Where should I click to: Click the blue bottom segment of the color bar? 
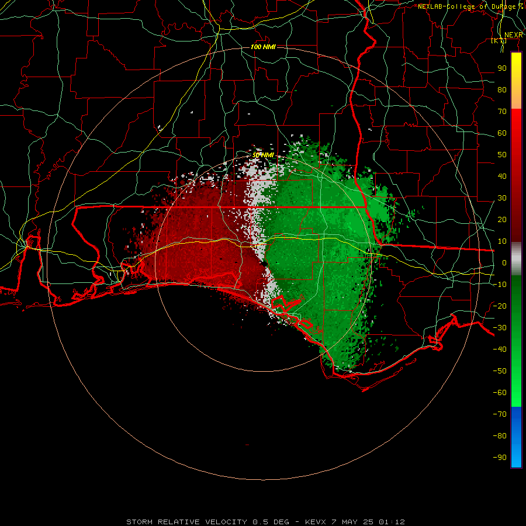(x=516, y=437)
